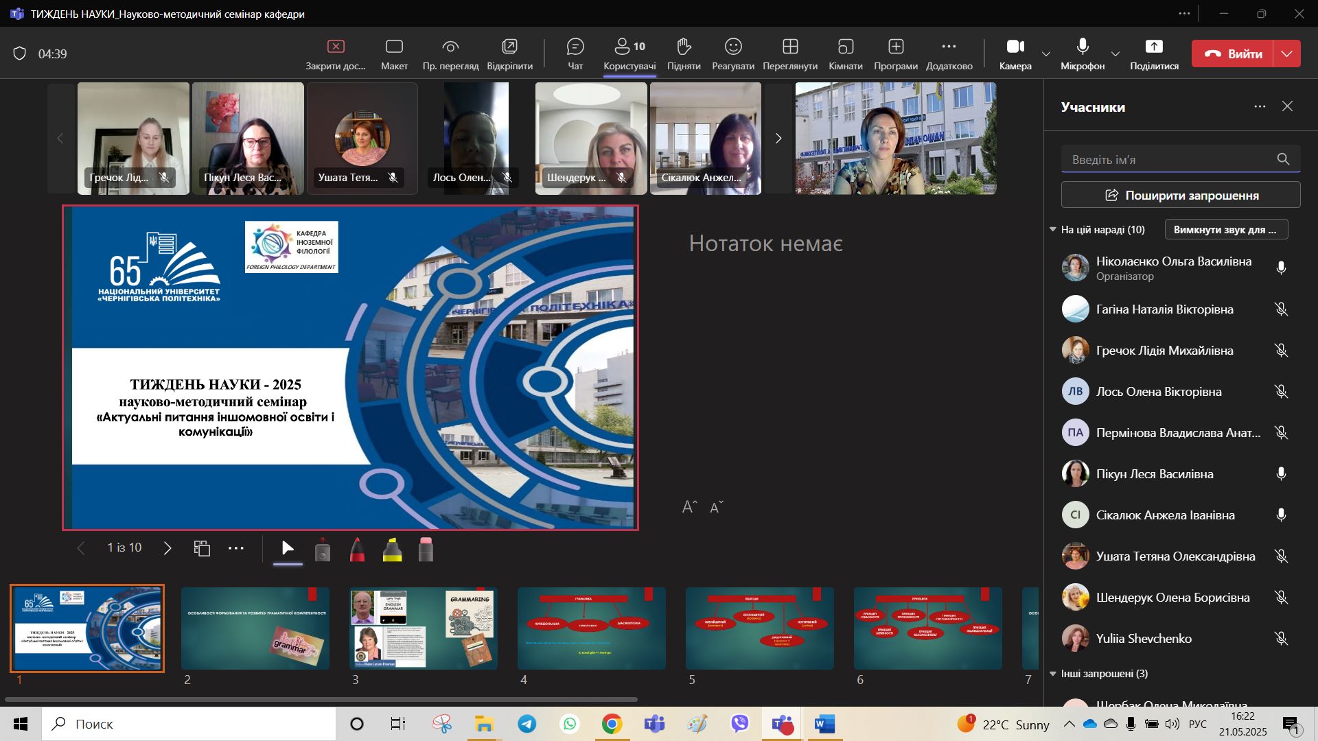1318x741 pixels.
Task: Open the Користувачі participants tab
Action: coord(629,54)
